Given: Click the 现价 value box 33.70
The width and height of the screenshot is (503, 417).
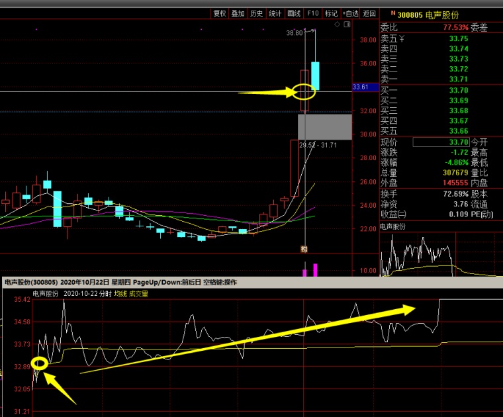Looking at the screenshot, I should 440,142.
